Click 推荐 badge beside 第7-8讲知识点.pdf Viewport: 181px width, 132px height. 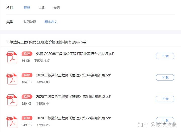tap(27, 118)
